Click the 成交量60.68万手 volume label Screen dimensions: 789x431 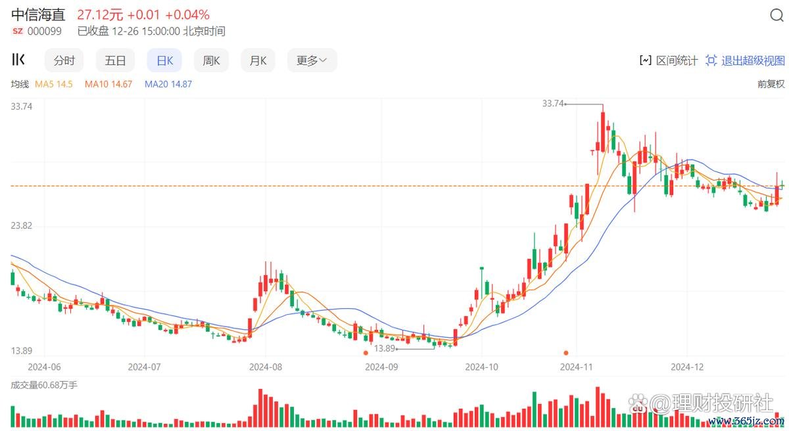click(44, 384)
